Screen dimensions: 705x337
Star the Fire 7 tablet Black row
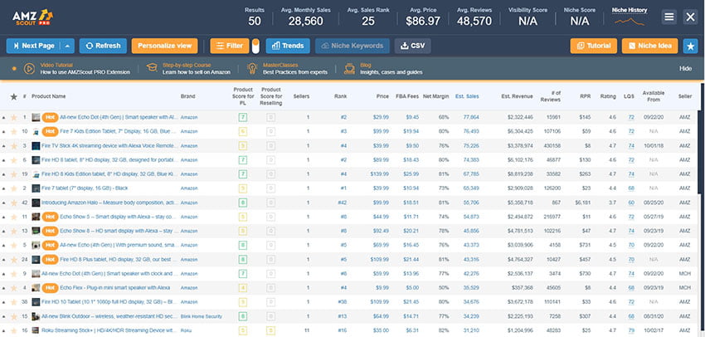tap(14, 188)
